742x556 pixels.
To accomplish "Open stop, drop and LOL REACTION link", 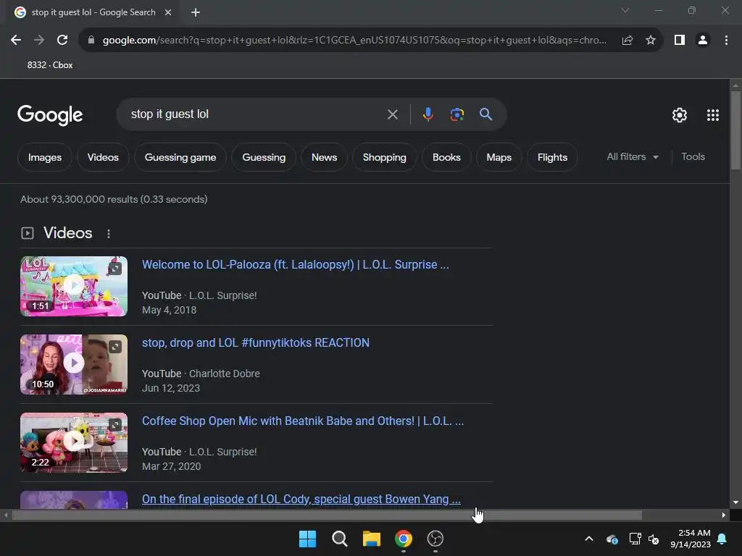I will [256, 342].
